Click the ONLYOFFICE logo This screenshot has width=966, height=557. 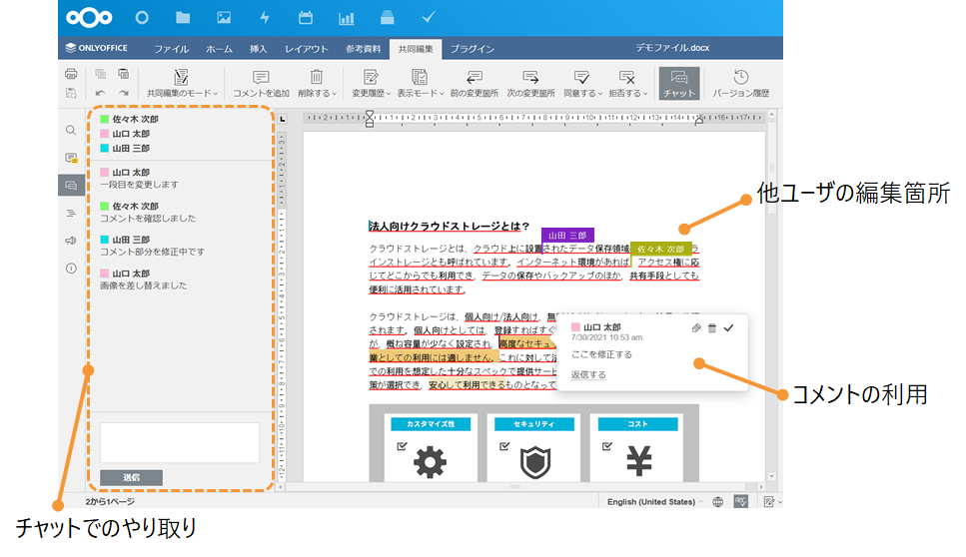[x=96, y=48]
